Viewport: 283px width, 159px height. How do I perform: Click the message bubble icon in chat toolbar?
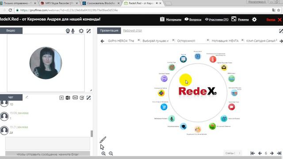[x=75, y=98]
